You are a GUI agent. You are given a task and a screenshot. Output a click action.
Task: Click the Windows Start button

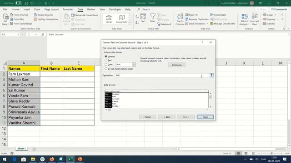click(x=5, y=159)
